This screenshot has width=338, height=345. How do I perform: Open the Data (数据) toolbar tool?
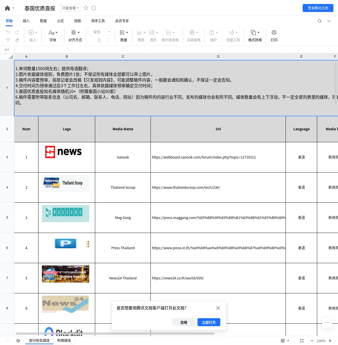point(124,36)
